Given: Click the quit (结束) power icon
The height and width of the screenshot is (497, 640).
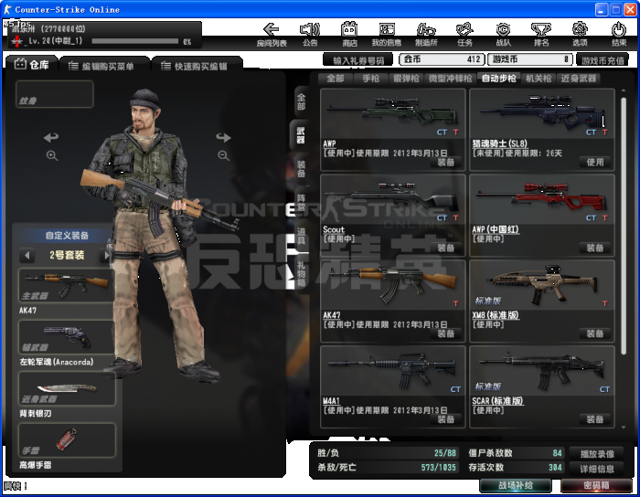Looking at the screenshot, I should pyautogui.click(x=619, y=34).
